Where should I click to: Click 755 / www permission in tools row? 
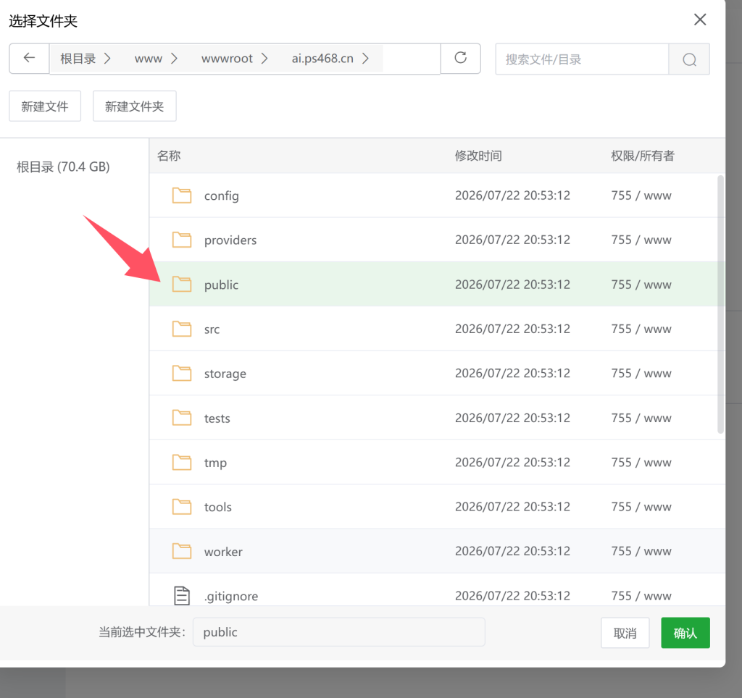click(x=641, y=506)
